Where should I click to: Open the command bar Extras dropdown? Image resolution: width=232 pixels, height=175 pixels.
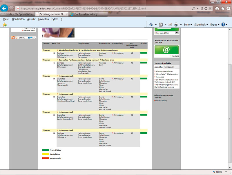[x=215, y=25]
